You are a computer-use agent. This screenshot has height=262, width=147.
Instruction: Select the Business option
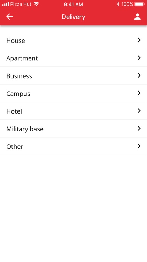point(73,76)
